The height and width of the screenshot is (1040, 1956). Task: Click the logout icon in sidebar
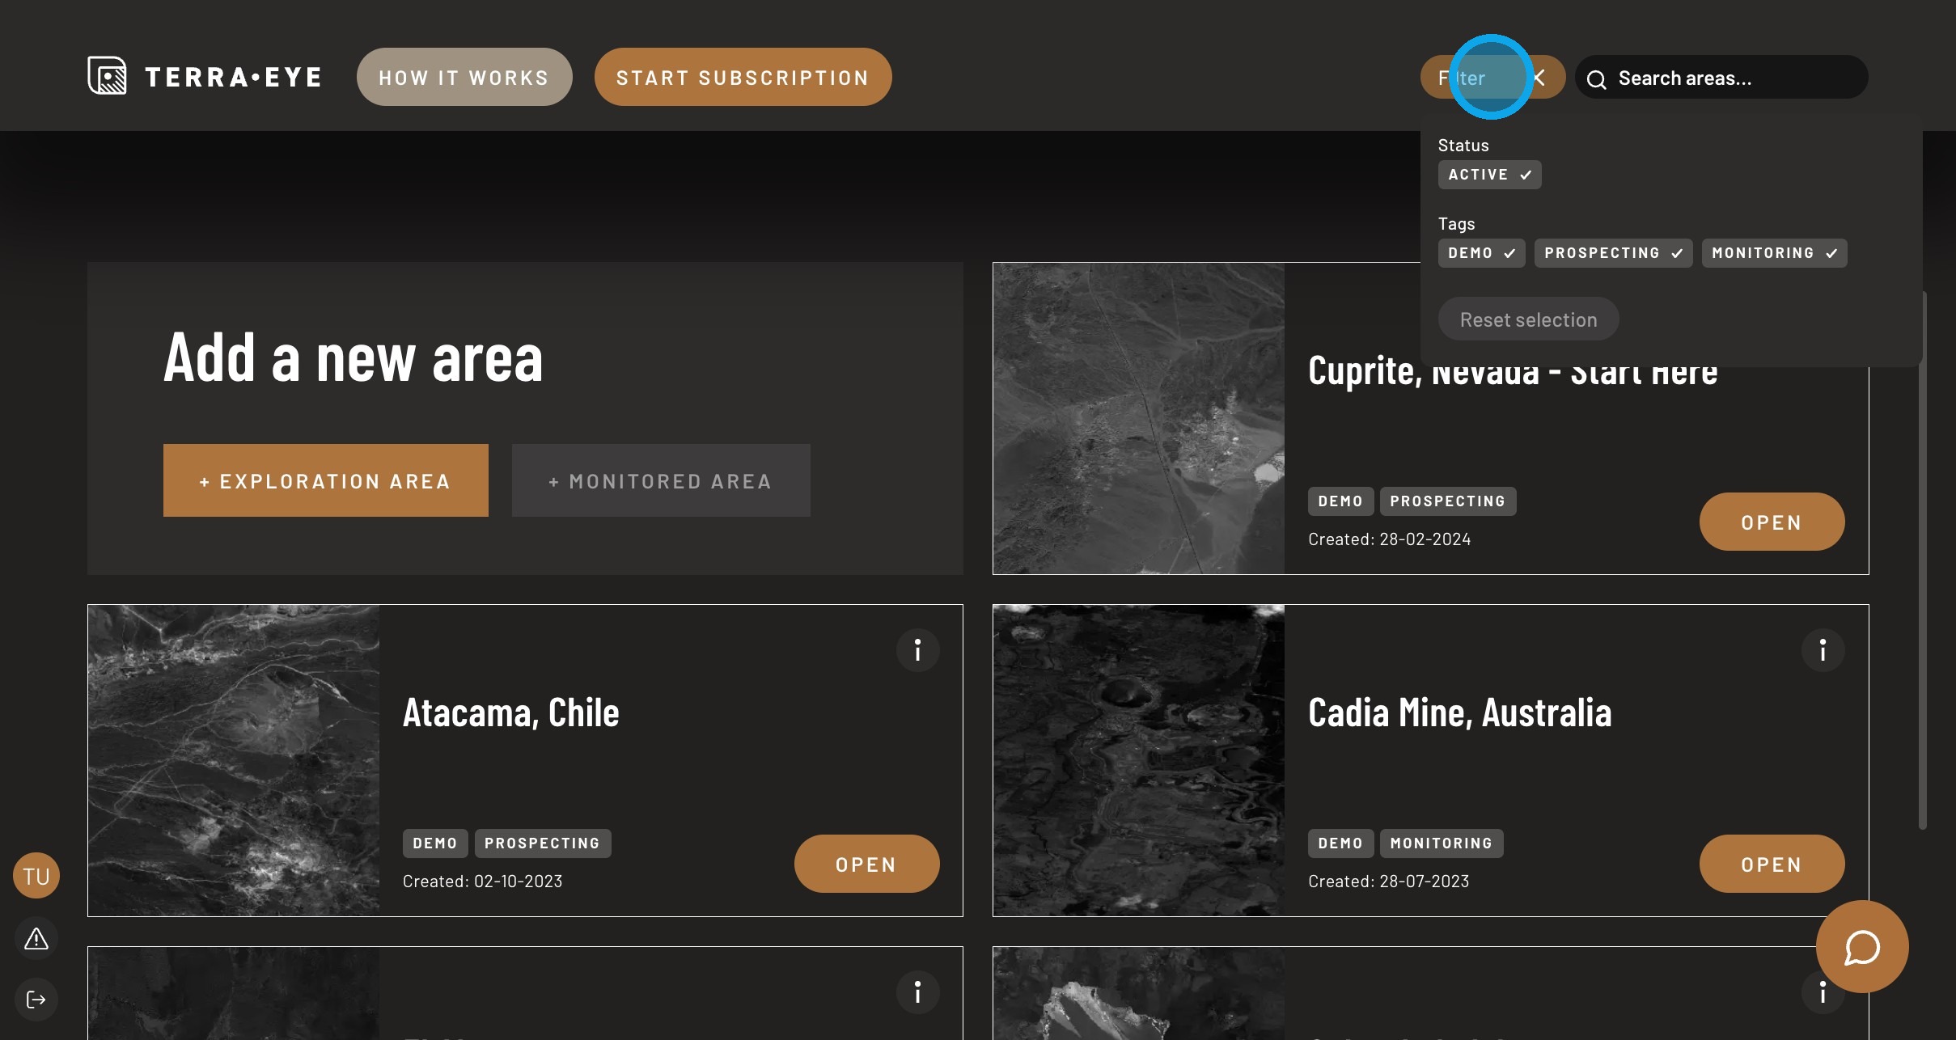[x=36, y=1000]
